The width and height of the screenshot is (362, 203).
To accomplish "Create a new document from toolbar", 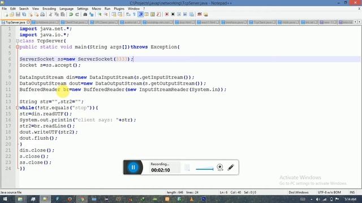I will [6, 15].
